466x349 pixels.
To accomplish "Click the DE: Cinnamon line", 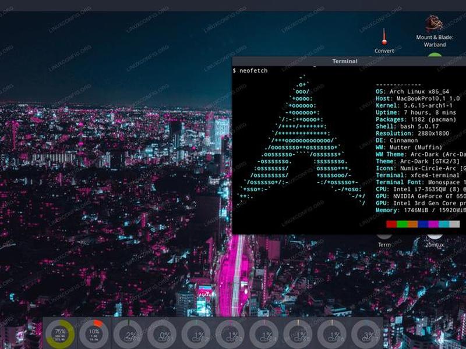I will 397,140.
